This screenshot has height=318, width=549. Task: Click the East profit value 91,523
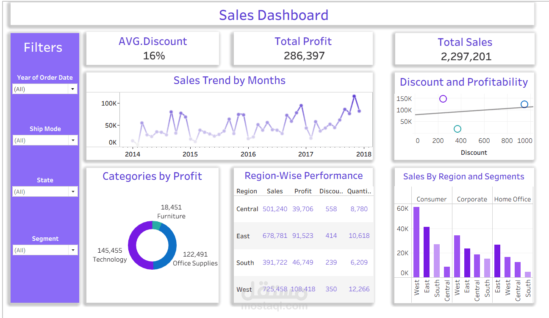303,236
